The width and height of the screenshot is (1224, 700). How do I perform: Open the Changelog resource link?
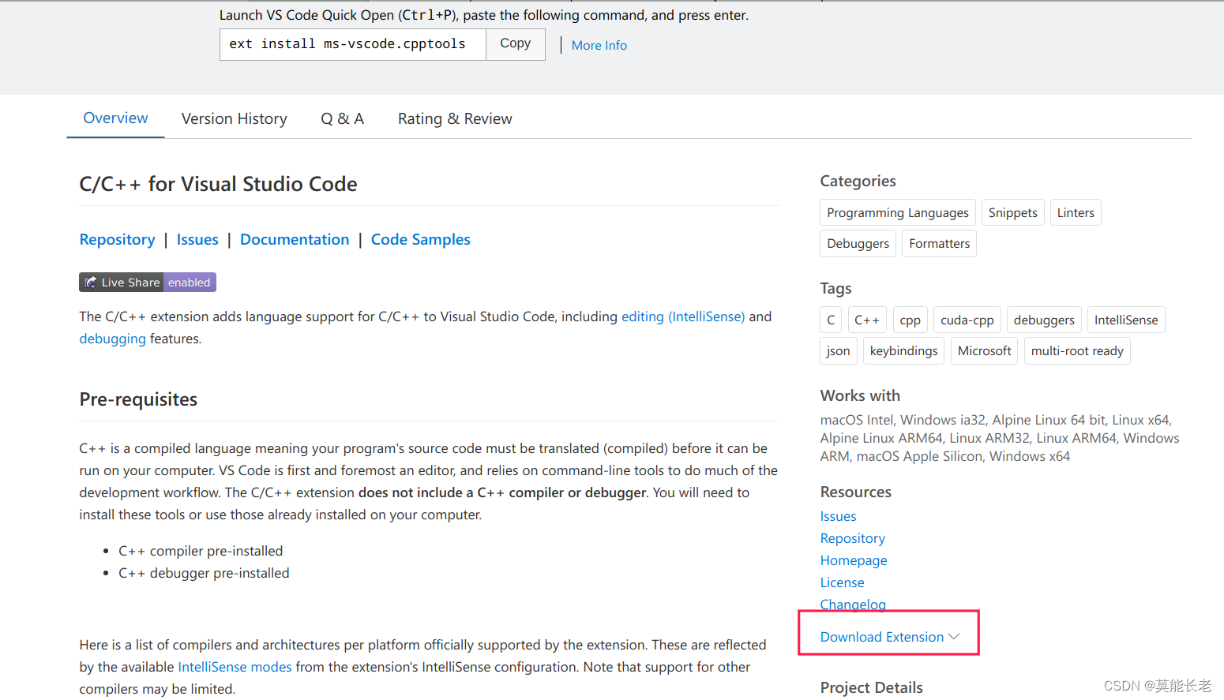(x=853, y=605)
